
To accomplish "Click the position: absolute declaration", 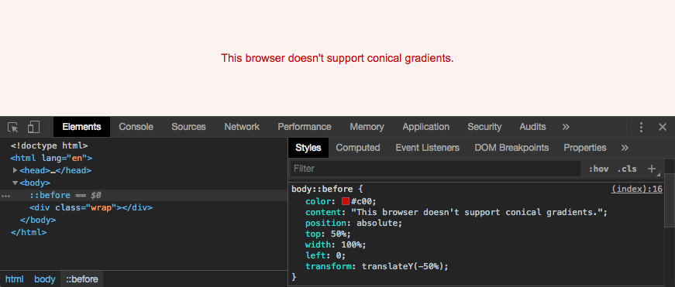I will (353, 224).
